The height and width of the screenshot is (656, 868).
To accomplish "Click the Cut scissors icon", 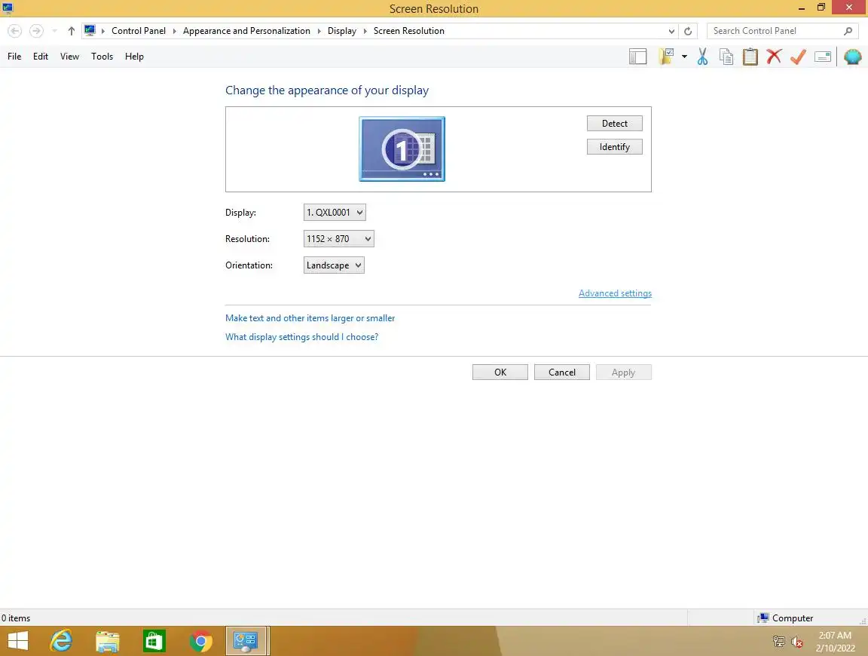I will tap(702, 57).
